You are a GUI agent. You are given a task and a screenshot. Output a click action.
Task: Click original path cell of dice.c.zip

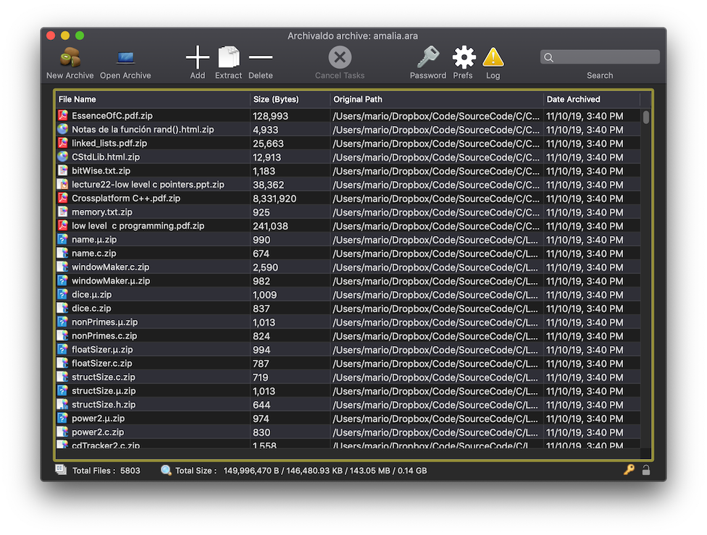(x=435, y=308)
